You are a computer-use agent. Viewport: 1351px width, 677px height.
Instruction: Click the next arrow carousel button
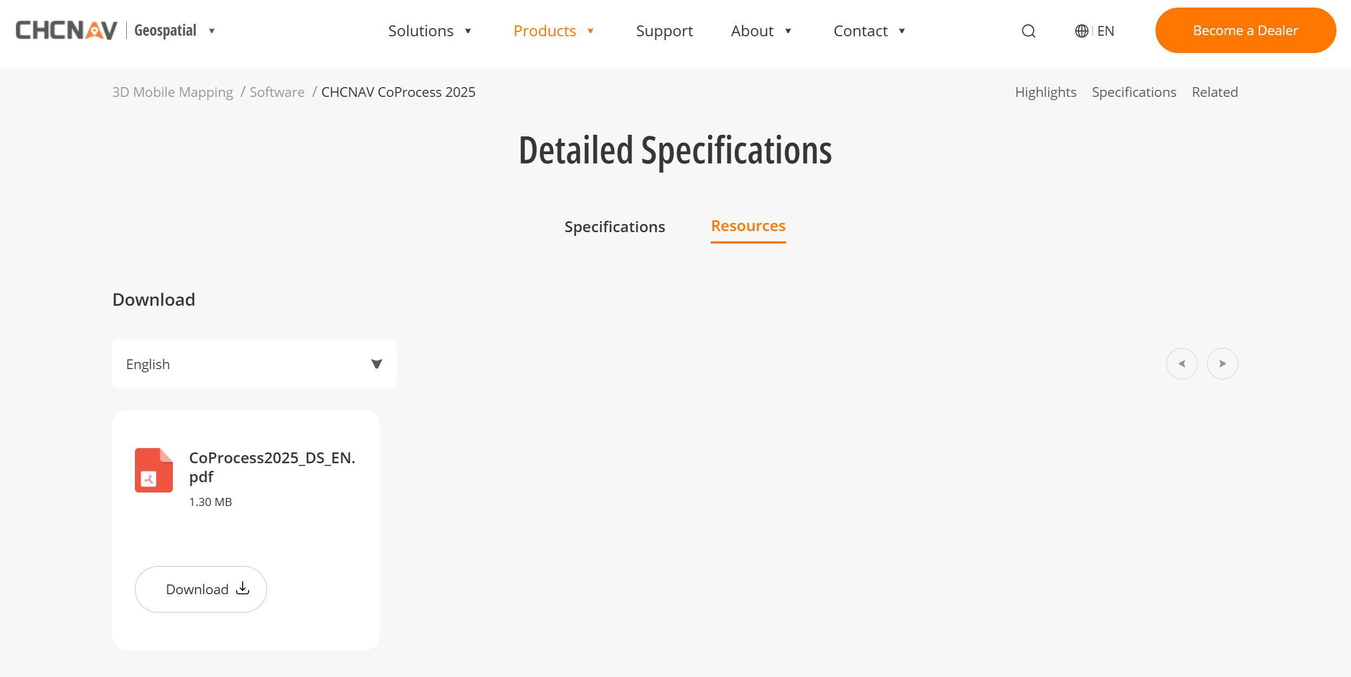1222,364
